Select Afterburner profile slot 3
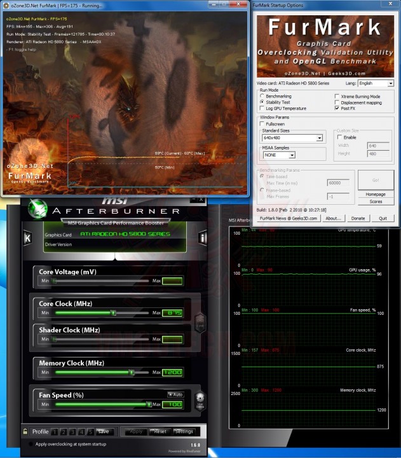The image size is (401, 458). click(72, 432)
